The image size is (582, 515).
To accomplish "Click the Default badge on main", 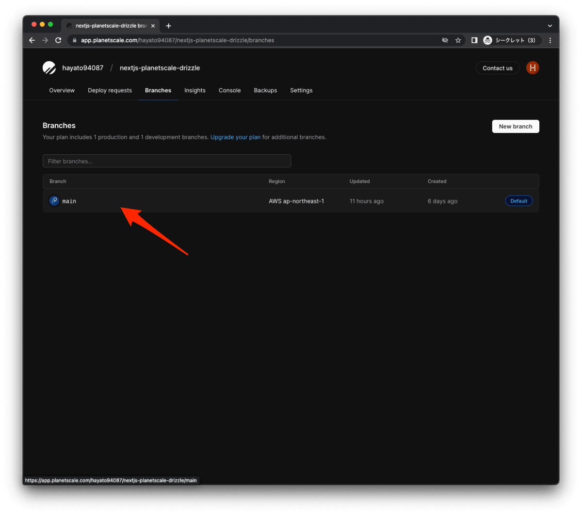I will 519,201.
